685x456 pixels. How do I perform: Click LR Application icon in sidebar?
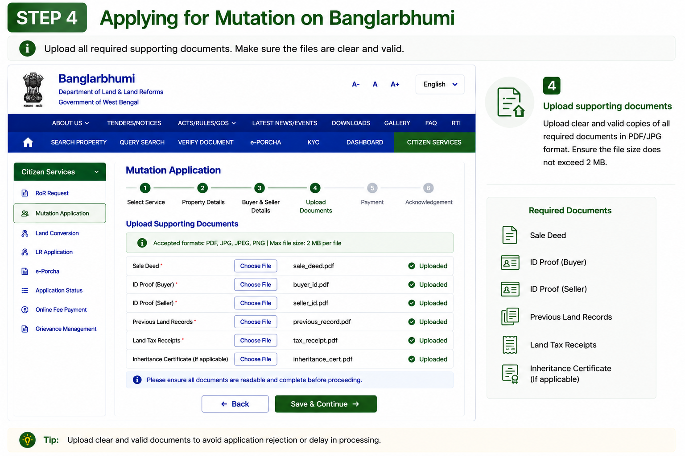coord(25,252)
